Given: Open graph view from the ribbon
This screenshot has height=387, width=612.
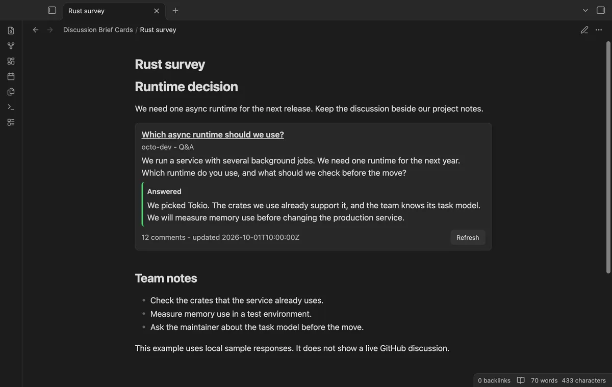Looking at the screenshot, I should pyautogui.click(x=11, y=46).
